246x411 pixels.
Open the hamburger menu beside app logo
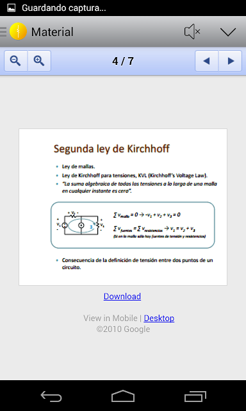pyautogui.click(x=3, y=31)
